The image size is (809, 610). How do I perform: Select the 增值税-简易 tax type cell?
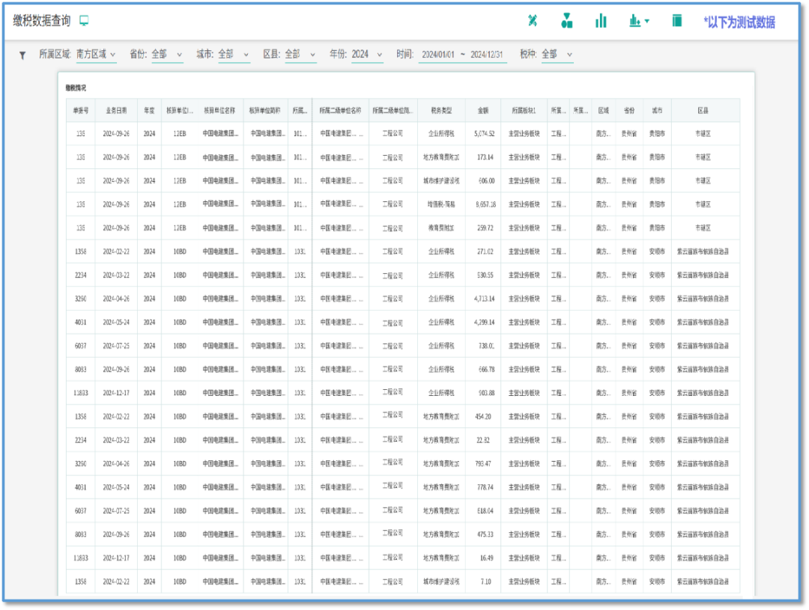point(441,204)
